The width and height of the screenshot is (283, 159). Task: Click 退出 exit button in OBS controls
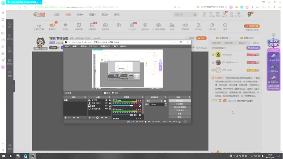coord(180,117)
